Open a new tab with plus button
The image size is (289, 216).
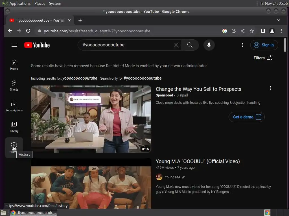pyautogui.click(x=80, y=20)
